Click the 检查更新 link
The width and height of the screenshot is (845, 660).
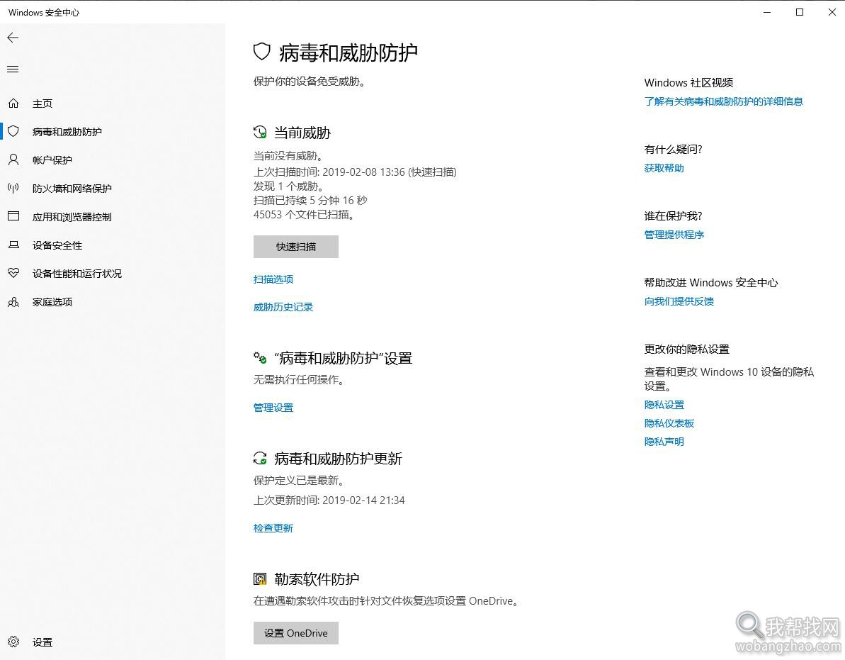[273, 528]
